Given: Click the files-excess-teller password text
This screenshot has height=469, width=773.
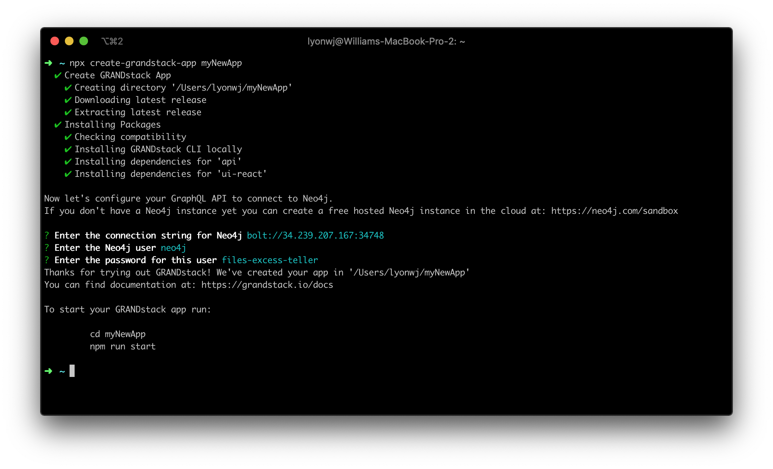Looking at the screenshot, I should click(x=270, y=260).
